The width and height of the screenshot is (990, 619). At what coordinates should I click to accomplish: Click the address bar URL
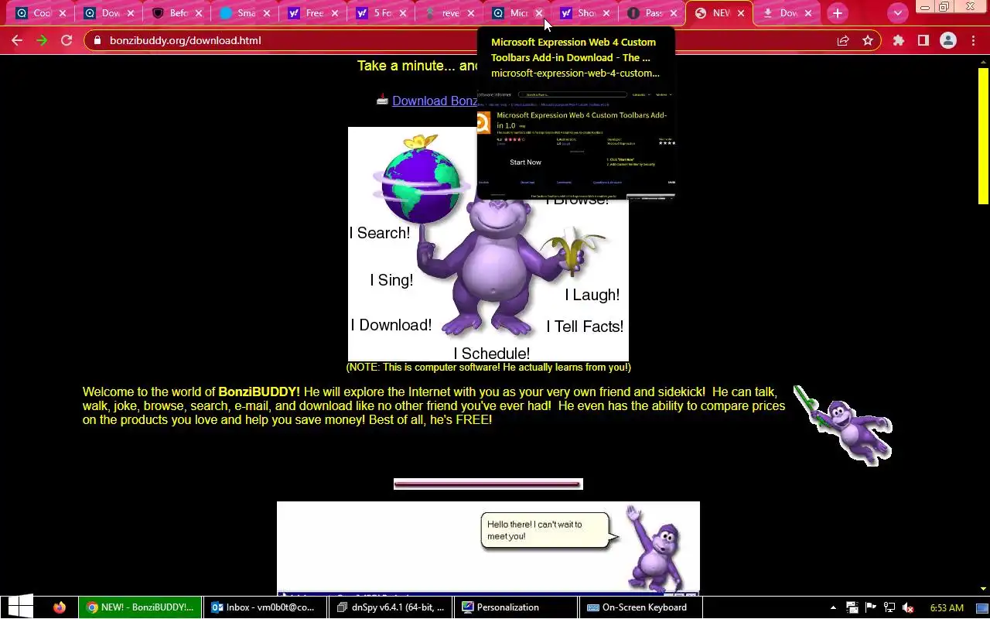[x=185, y=40]
